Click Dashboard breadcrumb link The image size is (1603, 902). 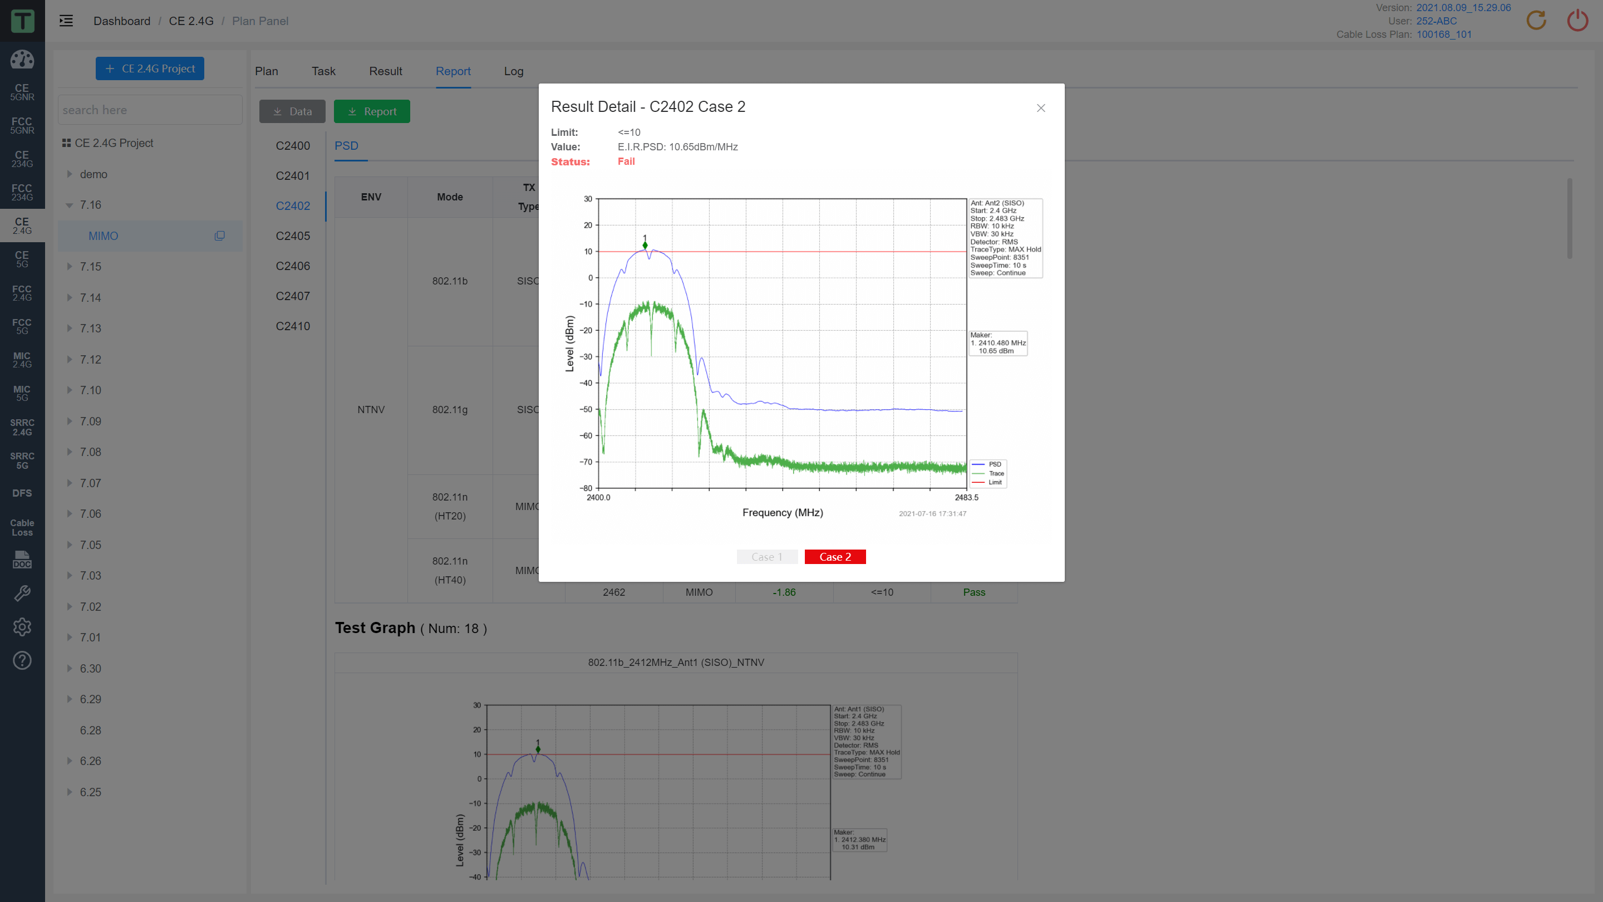pyautogui.click(x=122, y=21)
